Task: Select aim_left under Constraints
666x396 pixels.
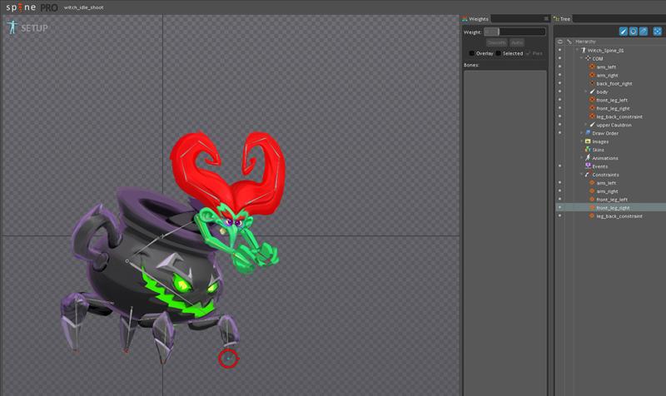Action: click(x=606, y=183)
